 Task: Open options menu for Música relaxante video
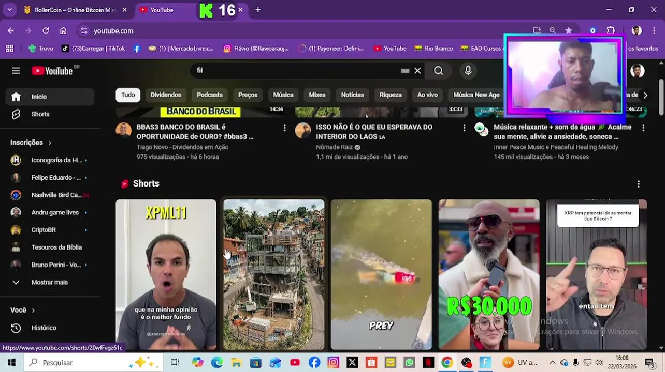[x=643, y=128]
